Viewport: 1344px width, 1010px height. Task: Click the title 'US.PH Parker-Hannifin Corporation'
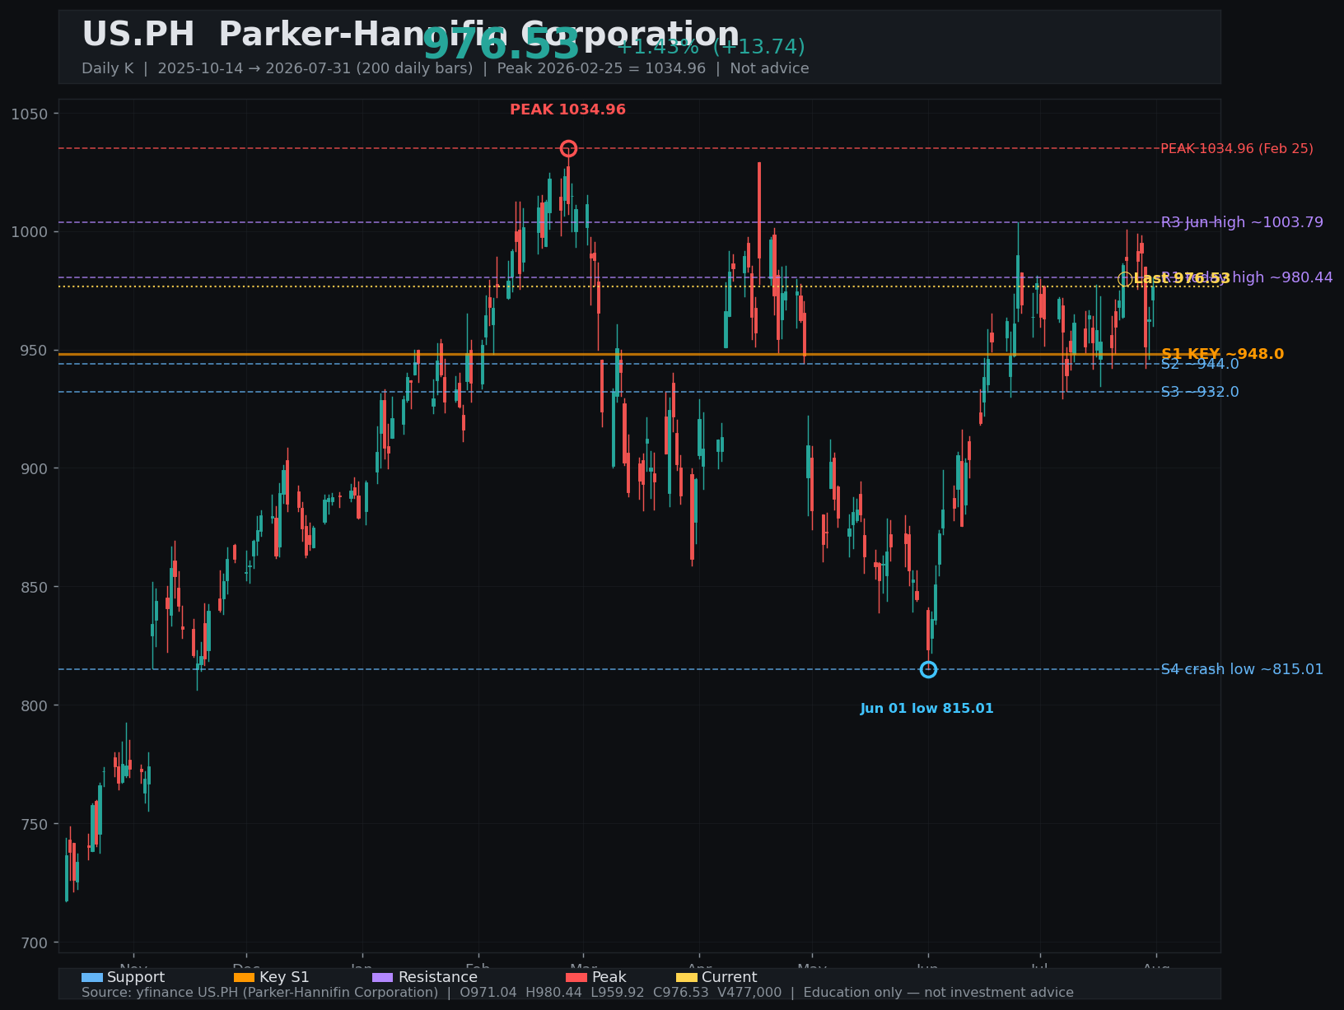[410, 35]
